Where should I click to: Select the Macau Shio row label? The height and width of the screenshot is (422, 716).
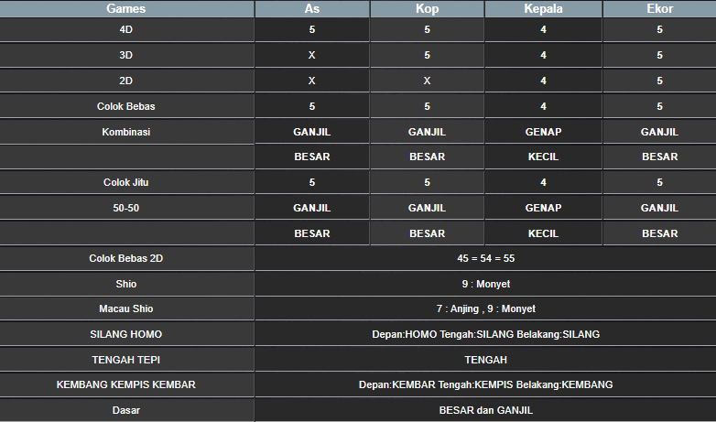pyautogui.click(x=126, y=308)
